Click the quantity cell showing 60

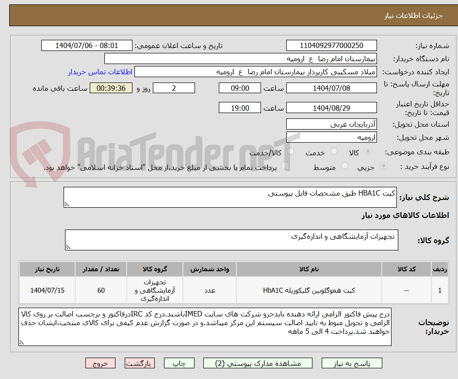click(101, 290)
